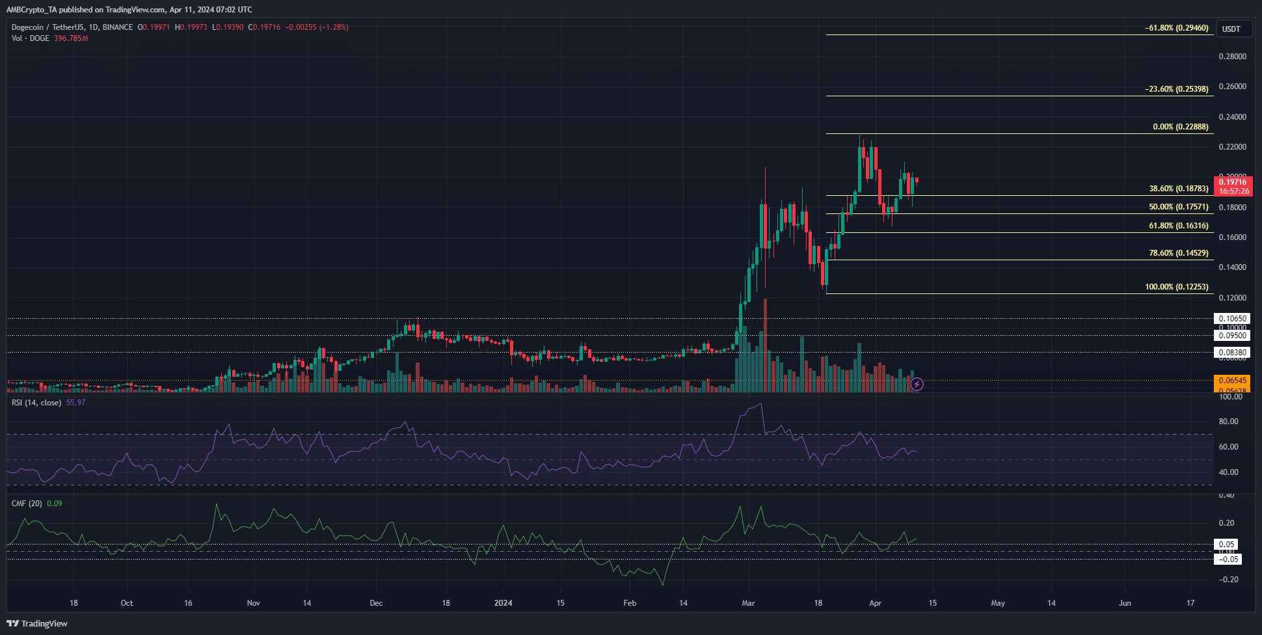Click the purple lightning bolt icon
Screen dimensions: 1262x635
click(917, 385)
